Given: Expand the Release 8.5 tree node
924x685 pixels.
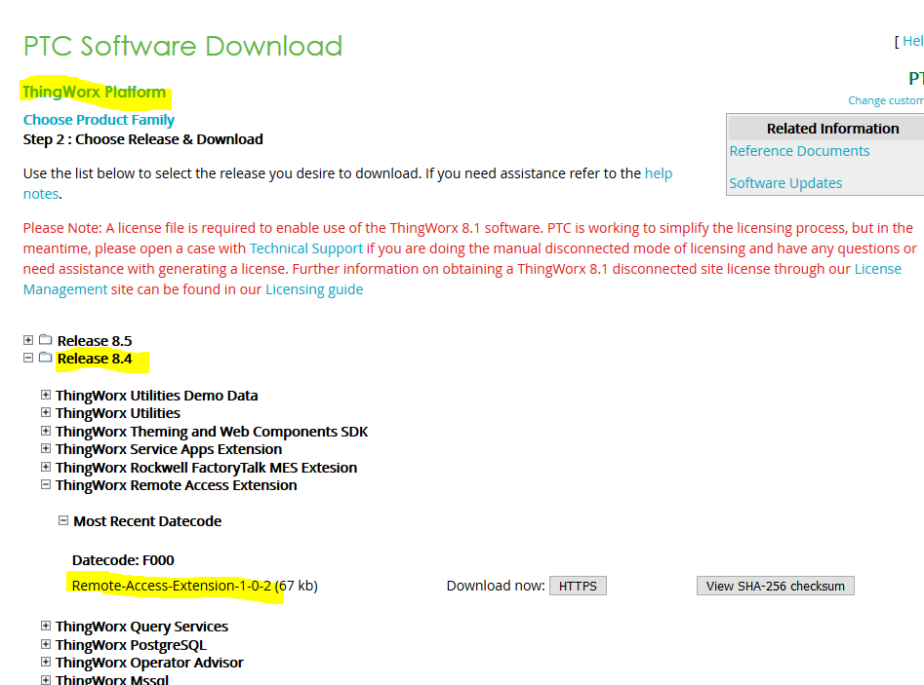Looking at the screenshot, I should click(27, 339).
